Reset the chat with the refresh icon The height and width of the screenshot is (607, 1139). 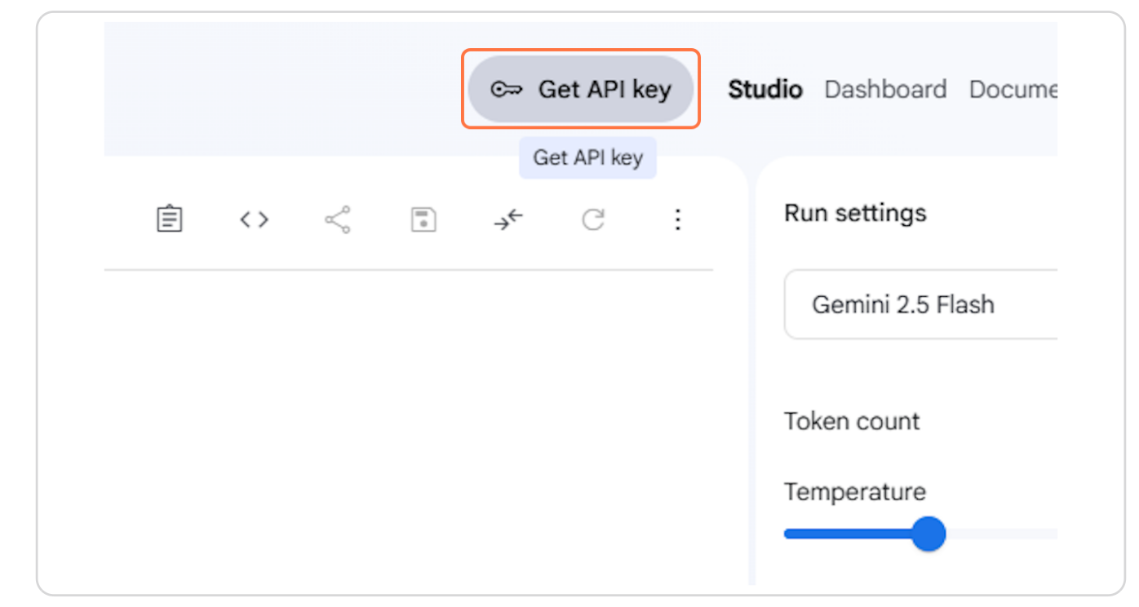pyautogui.click(x=592, y=219)
